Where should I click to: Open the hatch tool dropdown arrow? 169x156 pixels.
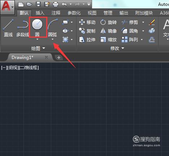click(72, 39)
